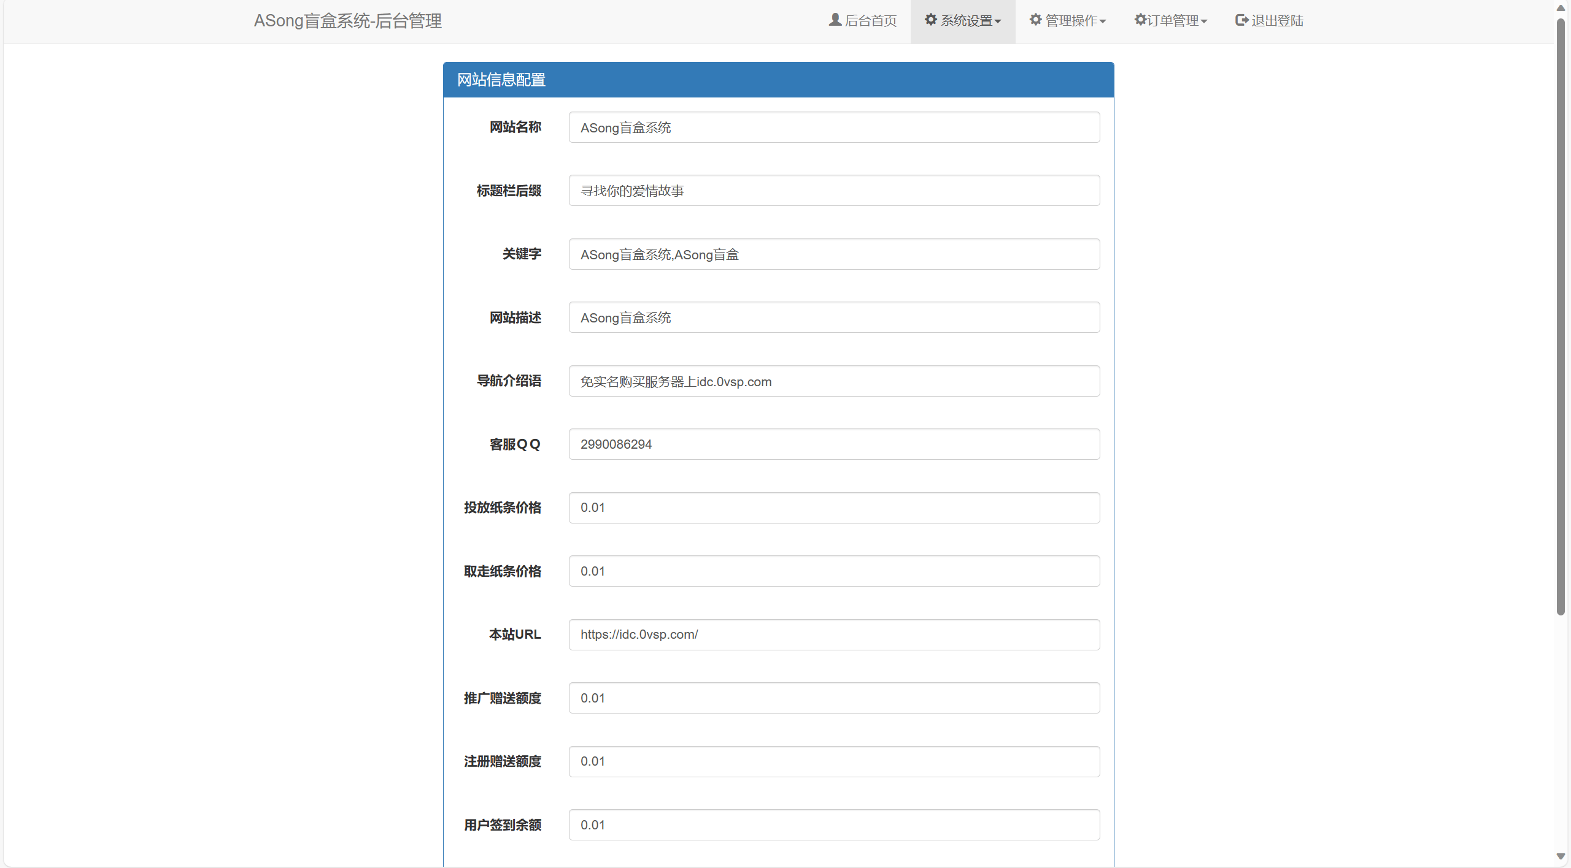The height and width of the screenshot is (868, 1571).
Task: Focus the 推广赠送额度 input field
Action: pos(834,698)
